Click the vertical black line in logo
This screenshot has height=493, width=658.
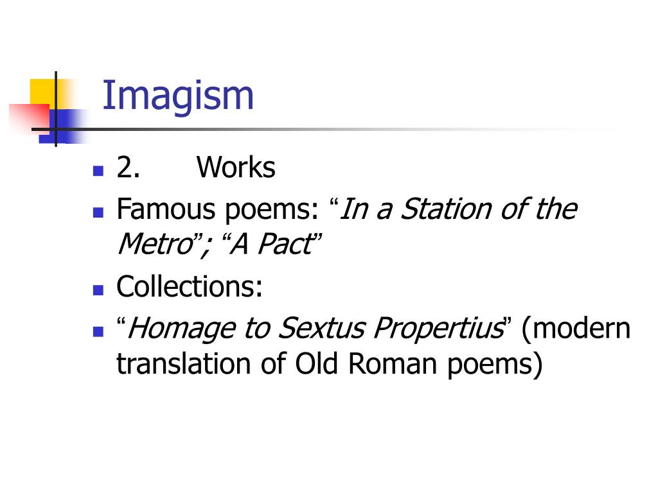pos(56,109)
